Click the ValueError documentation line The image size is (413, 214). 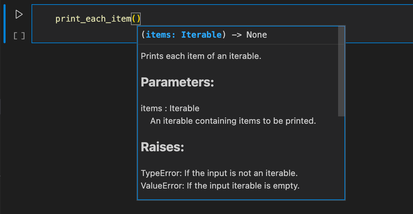pyautogui.click(x=220, y=186)
